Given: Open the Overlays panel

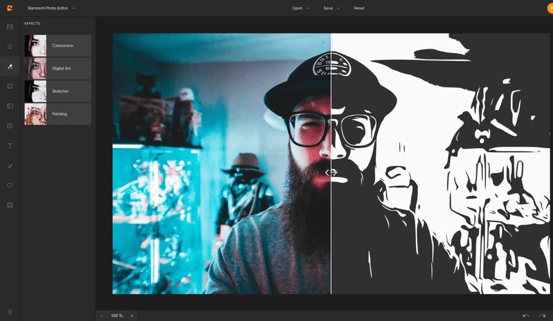Looking at the screenshot, I should pos(9,86).
